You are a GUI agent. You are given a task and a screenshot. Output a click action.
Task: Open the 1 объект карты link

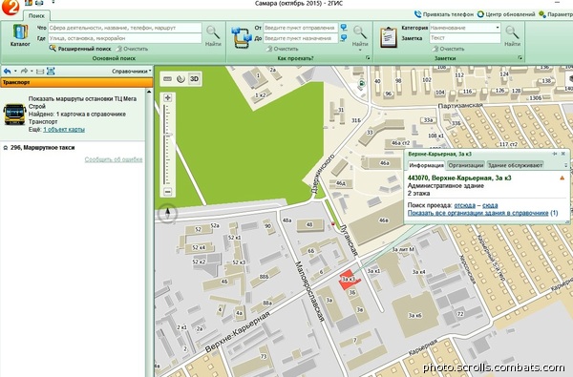pyautogui.click(x=64, y=129)
